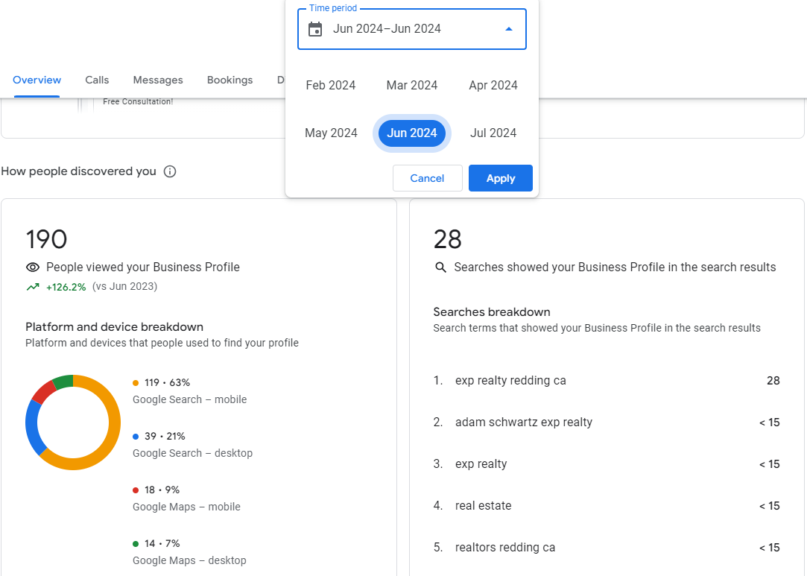Click info icon beside How people discovered you
This screenshot has height=576, width=807.
pos(170,171)
